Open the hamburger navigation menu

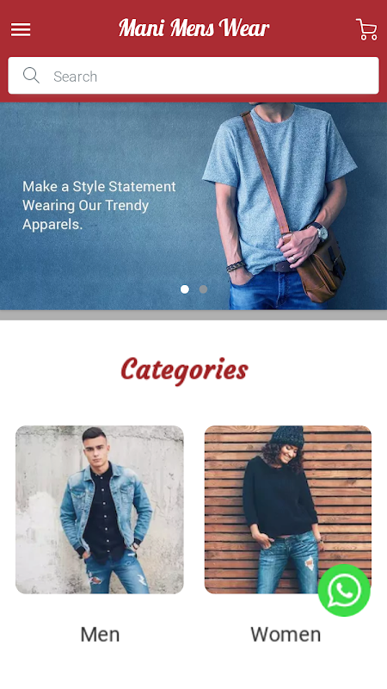[21, 30]
